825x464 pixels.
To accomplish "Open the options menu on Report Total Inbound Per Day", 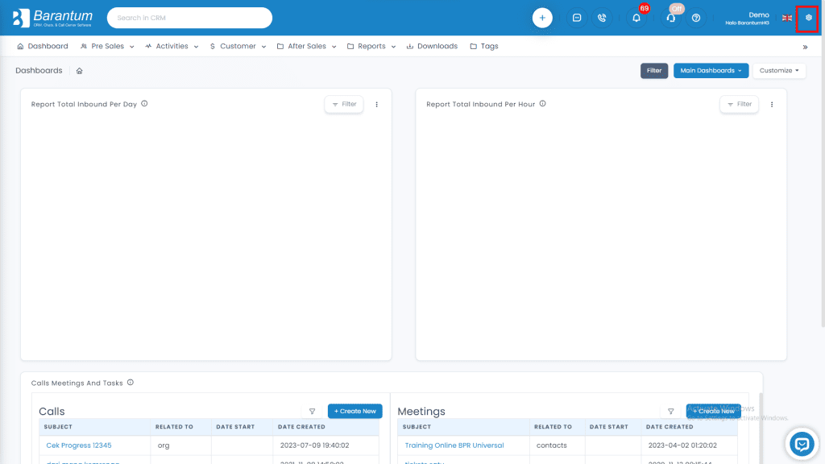I will 376,104.
